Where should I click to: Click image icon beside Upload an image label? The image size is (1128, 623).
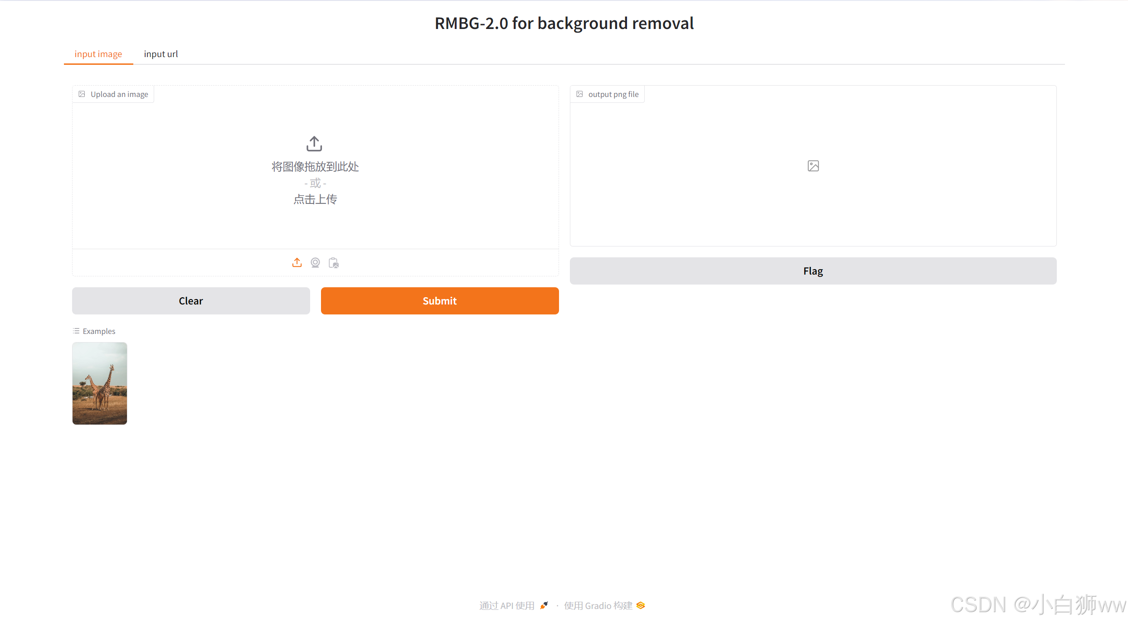82,94
